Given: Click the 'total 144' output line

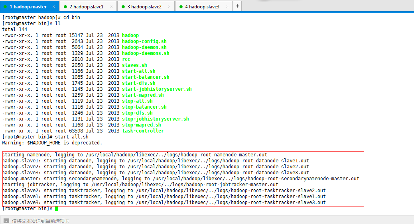Looking at the screenshot, I should pyautogui.click(x=14, y=29).
